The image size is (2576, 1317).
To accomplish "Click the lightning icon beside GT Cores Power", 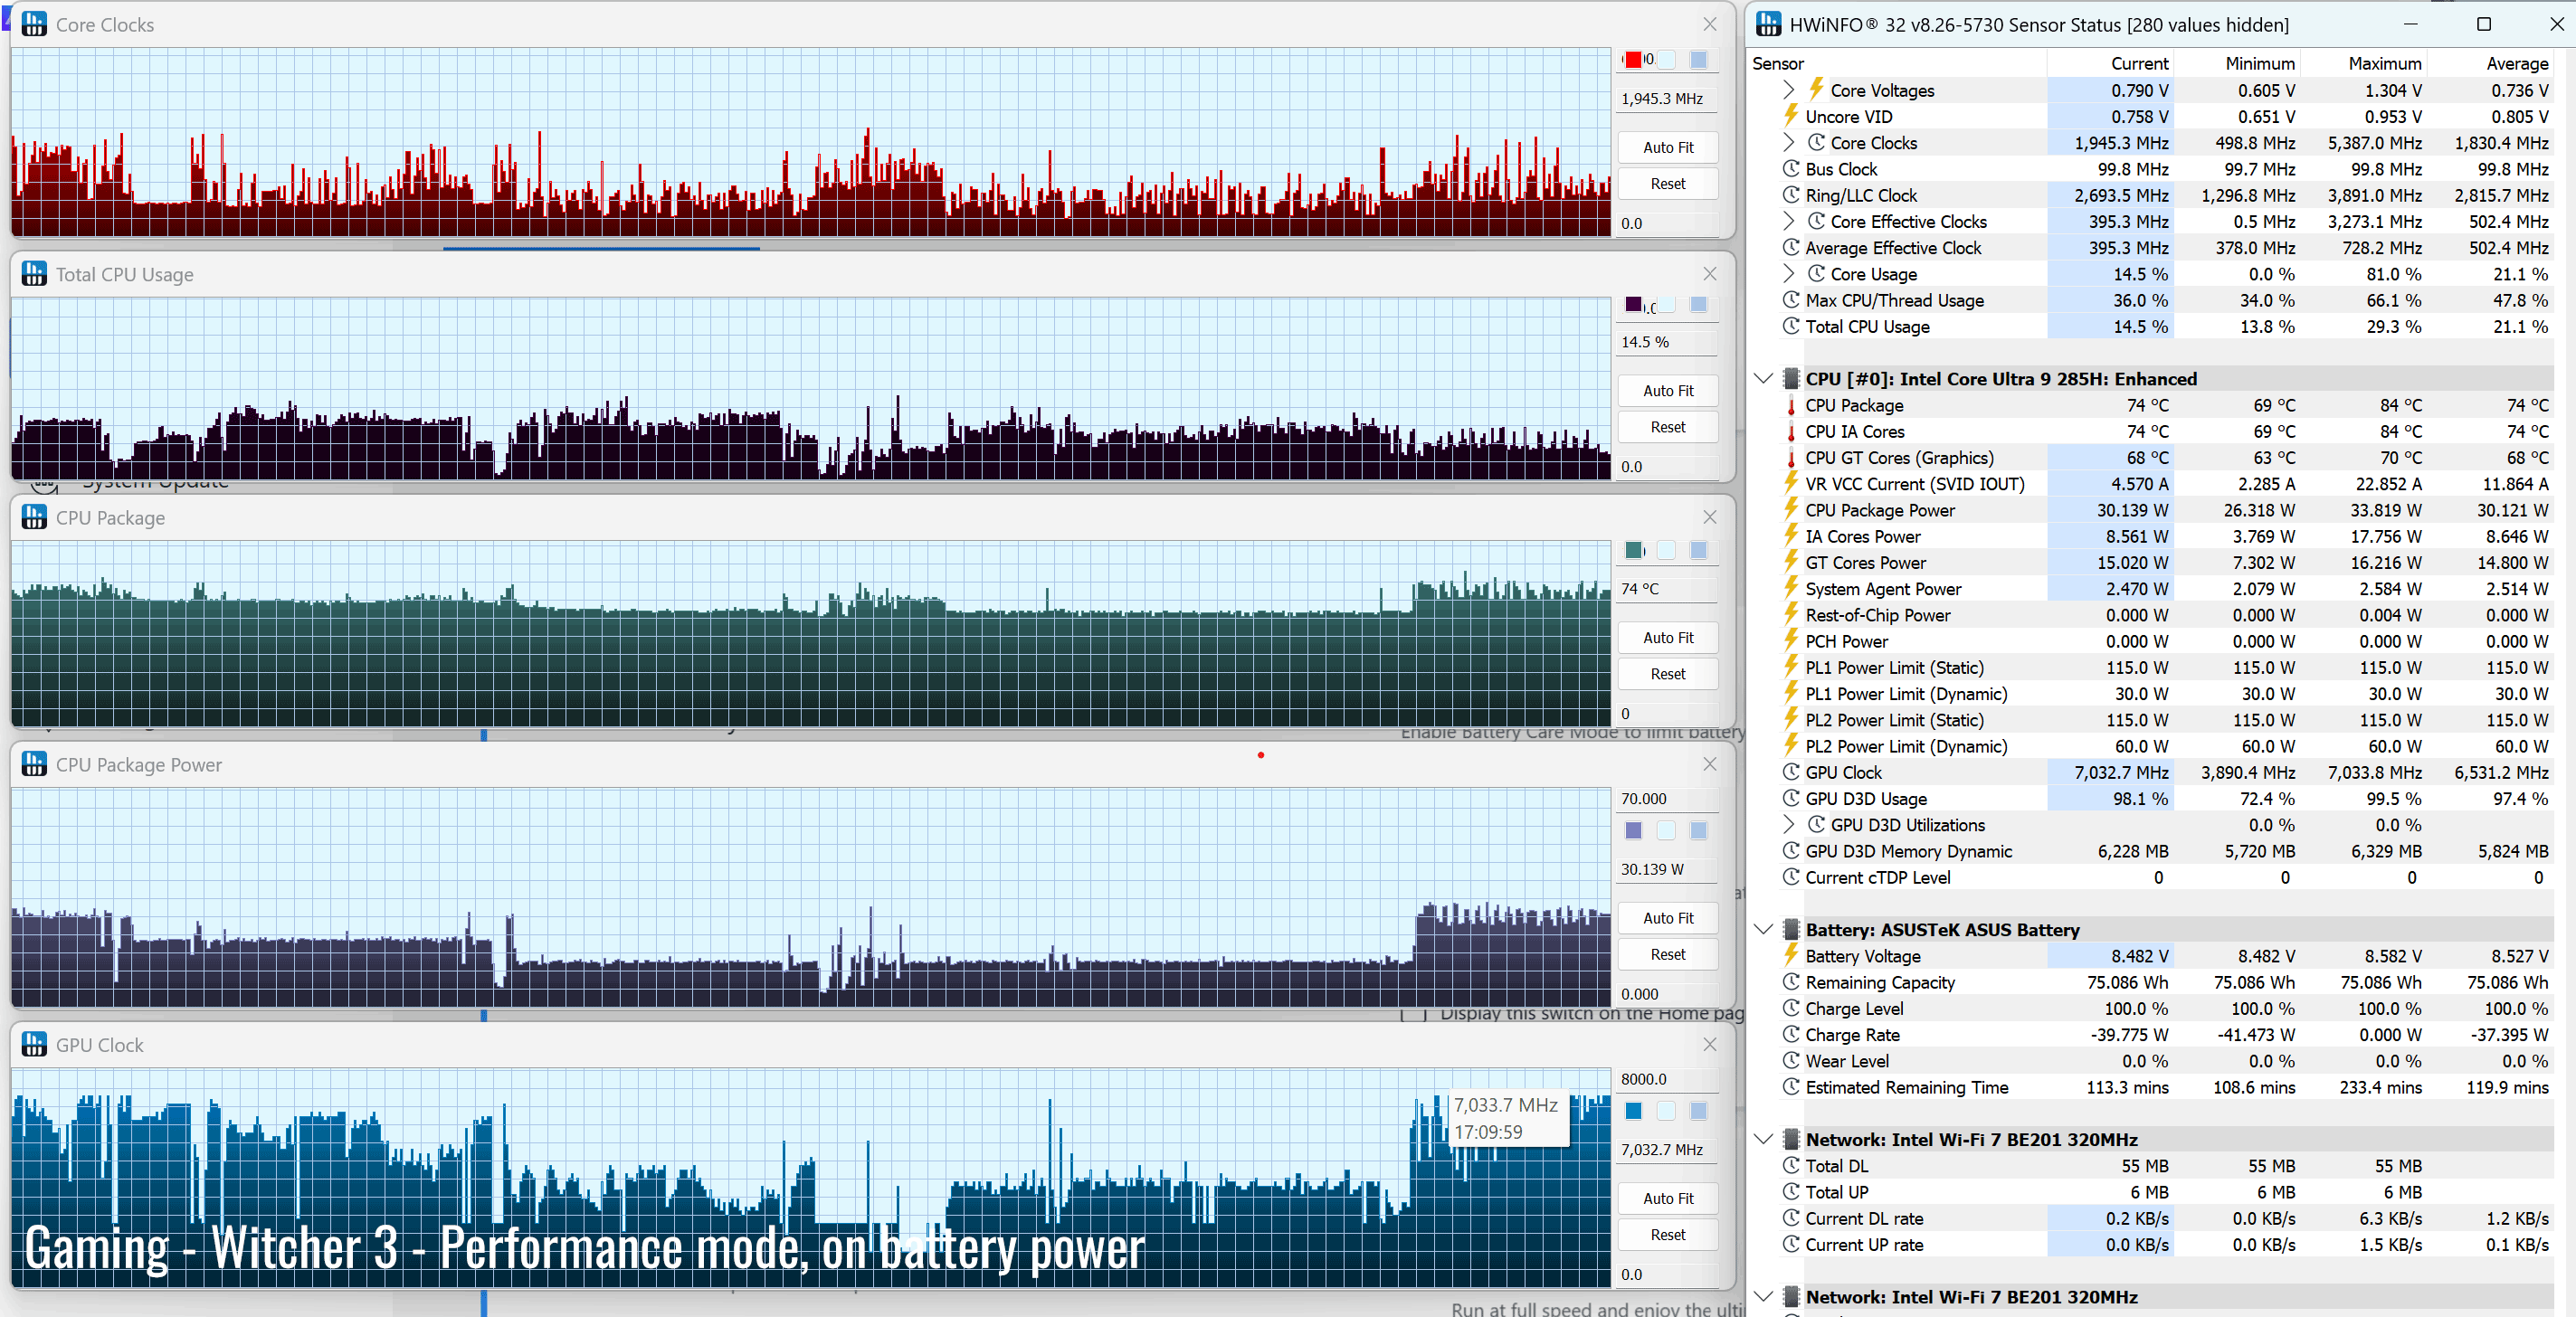I will pos(1791,562).
